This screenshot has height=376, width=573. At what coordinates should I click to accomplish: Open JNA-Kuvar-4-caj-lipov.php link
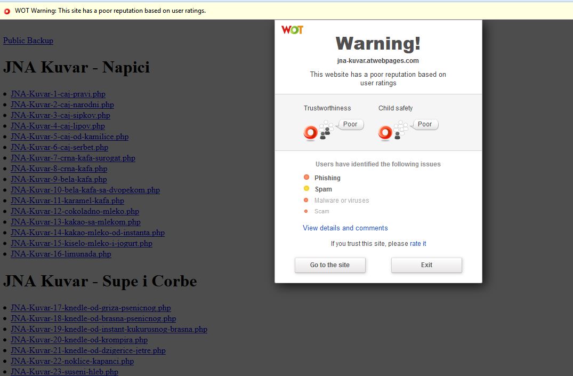[58, 126]
